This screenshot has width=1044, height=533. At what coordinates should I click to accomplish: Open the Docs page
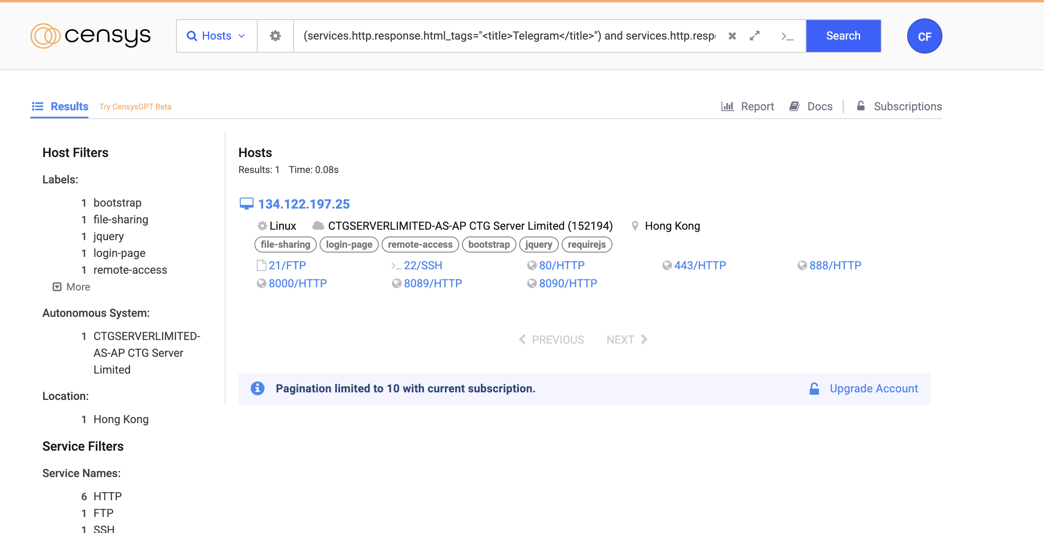(x=811, y=106)
